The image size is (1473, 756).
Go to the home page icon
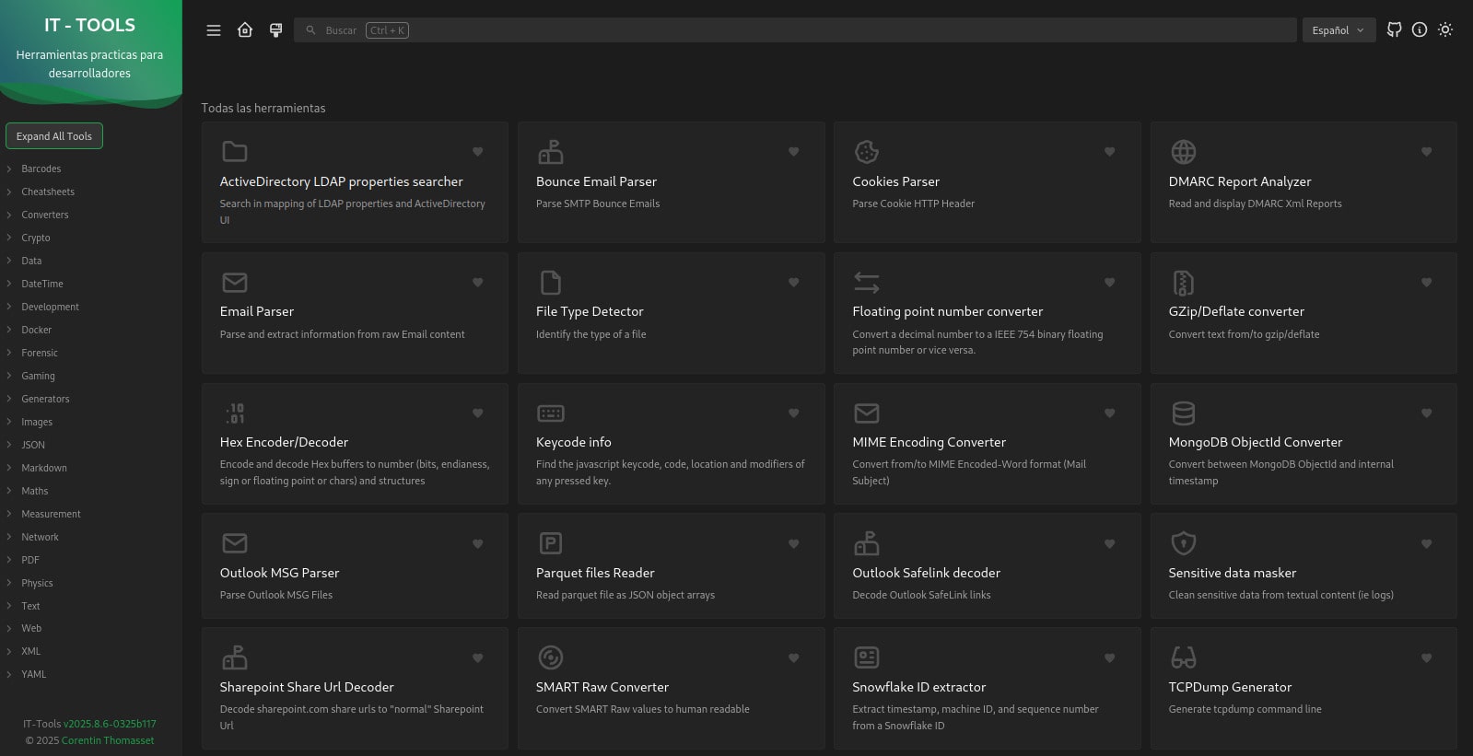245,30
